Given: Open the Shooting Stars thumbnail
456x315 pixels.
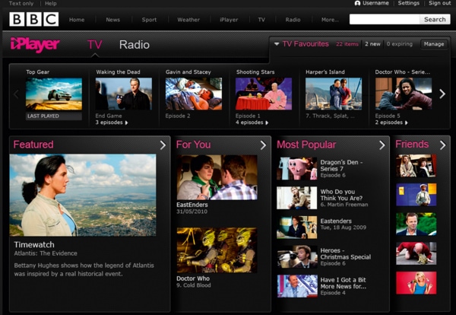Looking at the screenshot, I should point(264,94).
